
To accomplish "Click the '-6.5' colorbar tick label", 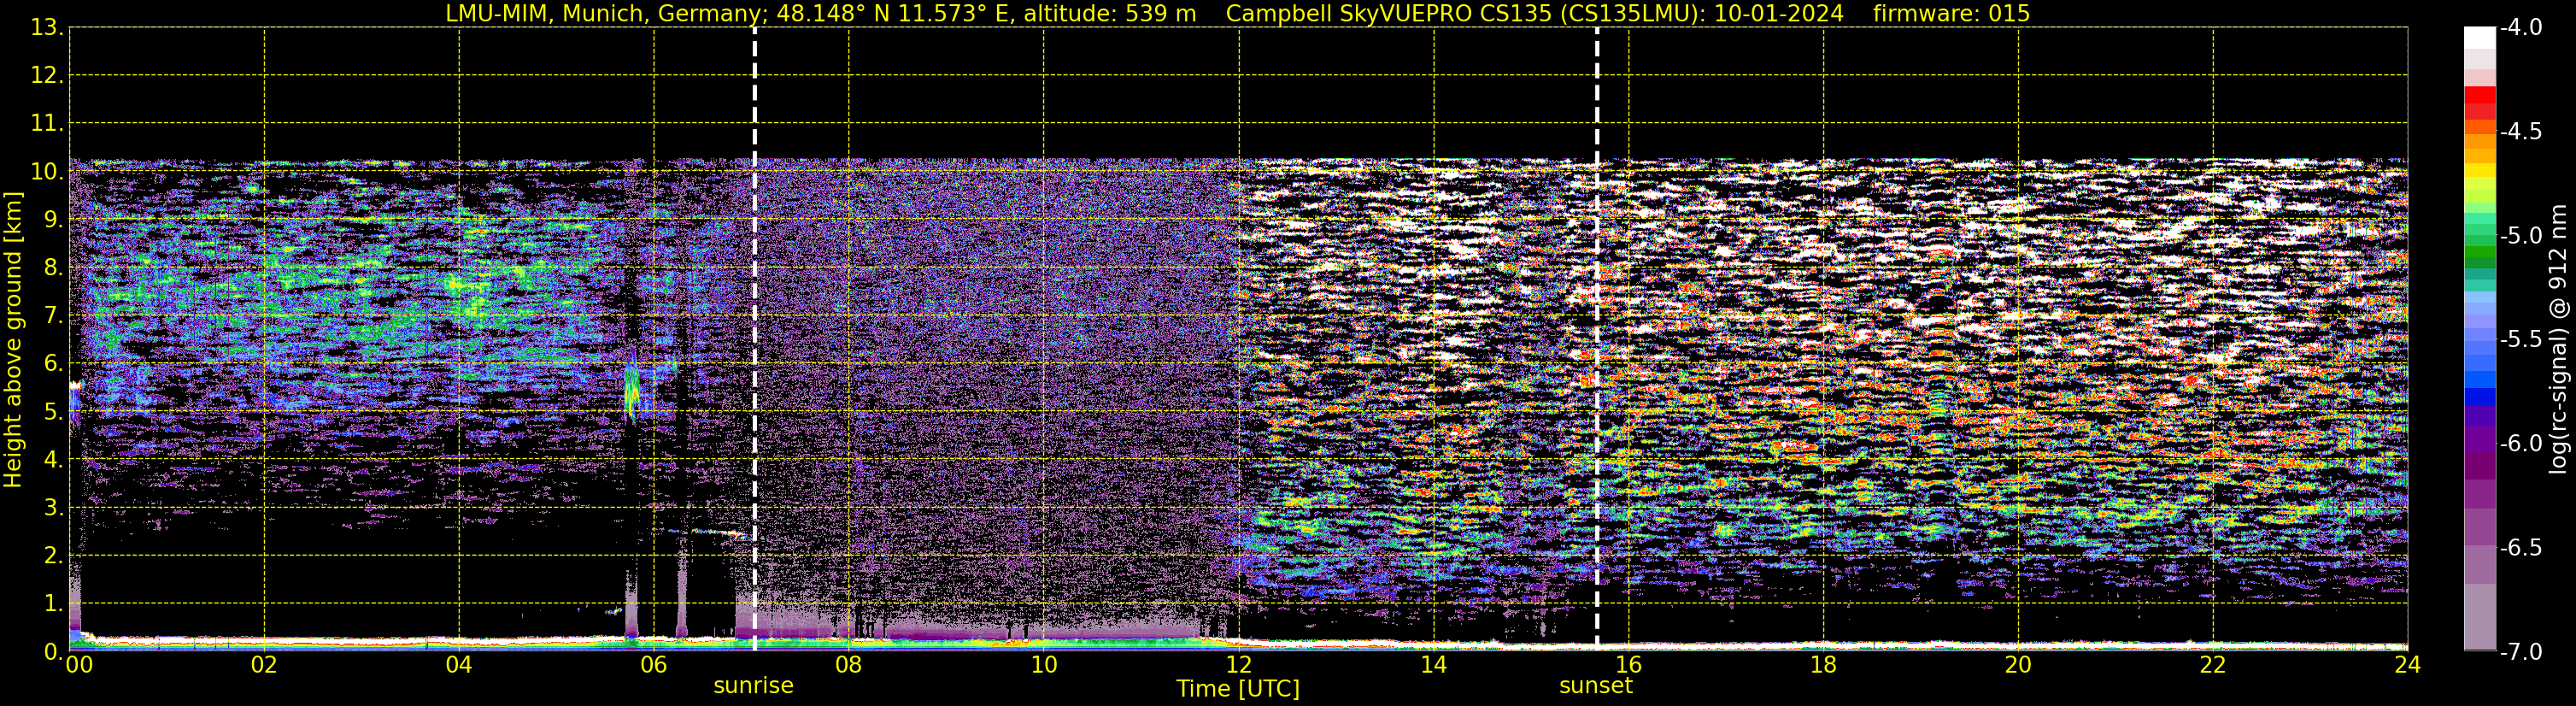I will pos(2521,548).
